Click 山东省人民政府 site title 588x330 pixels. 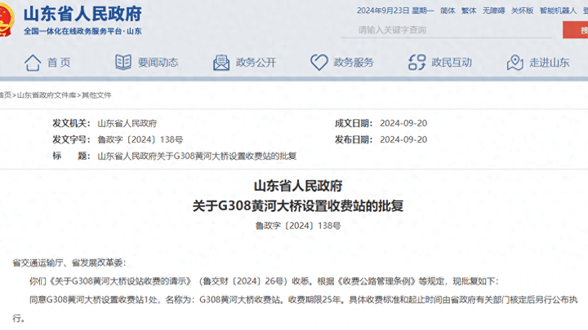point(82,14)
